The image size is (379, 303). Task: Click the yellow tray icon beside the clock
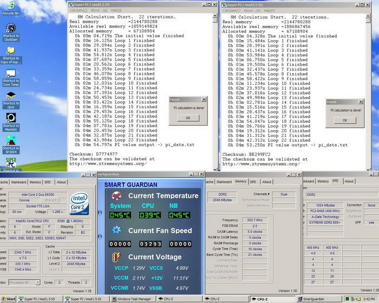(358, 299)
